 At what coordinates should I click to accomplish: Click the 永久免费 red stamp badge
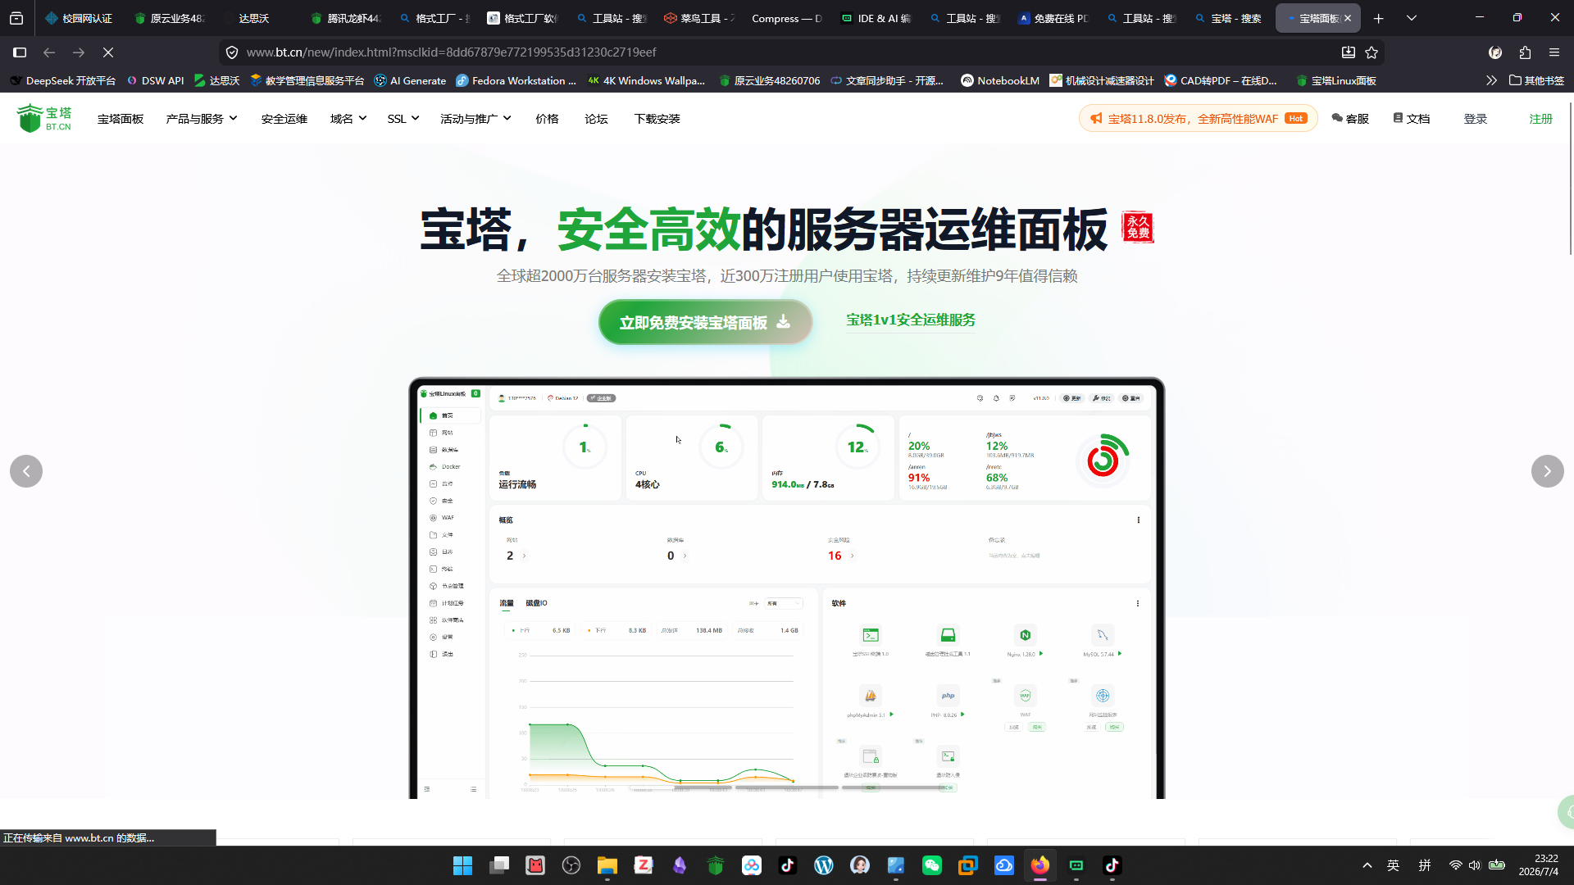pyautogui.click(x=1138, y=227)
